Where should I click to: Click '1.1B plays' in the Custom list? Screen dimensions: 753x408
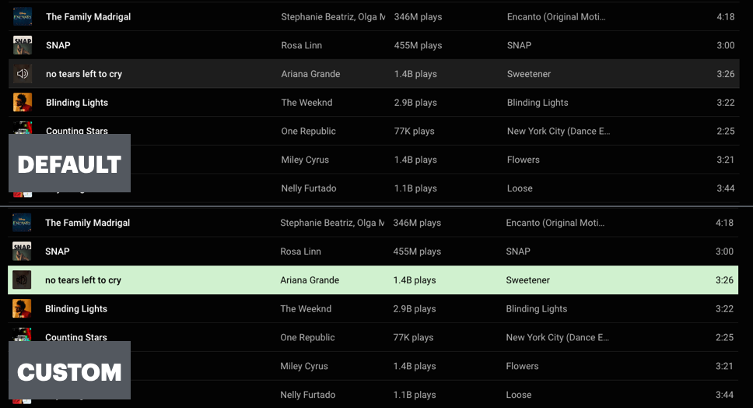click(415, 395)
